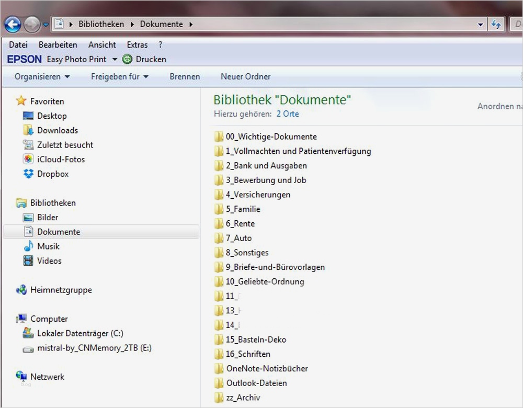
Task: Expand the Organisieren dropdown menu
Action: 42,76
